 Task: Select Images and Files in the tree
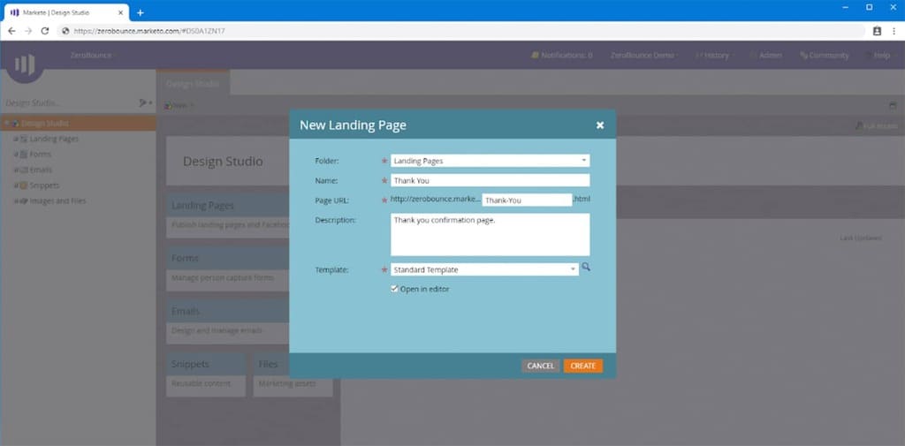pyautogui.click(x=57, y=200)
